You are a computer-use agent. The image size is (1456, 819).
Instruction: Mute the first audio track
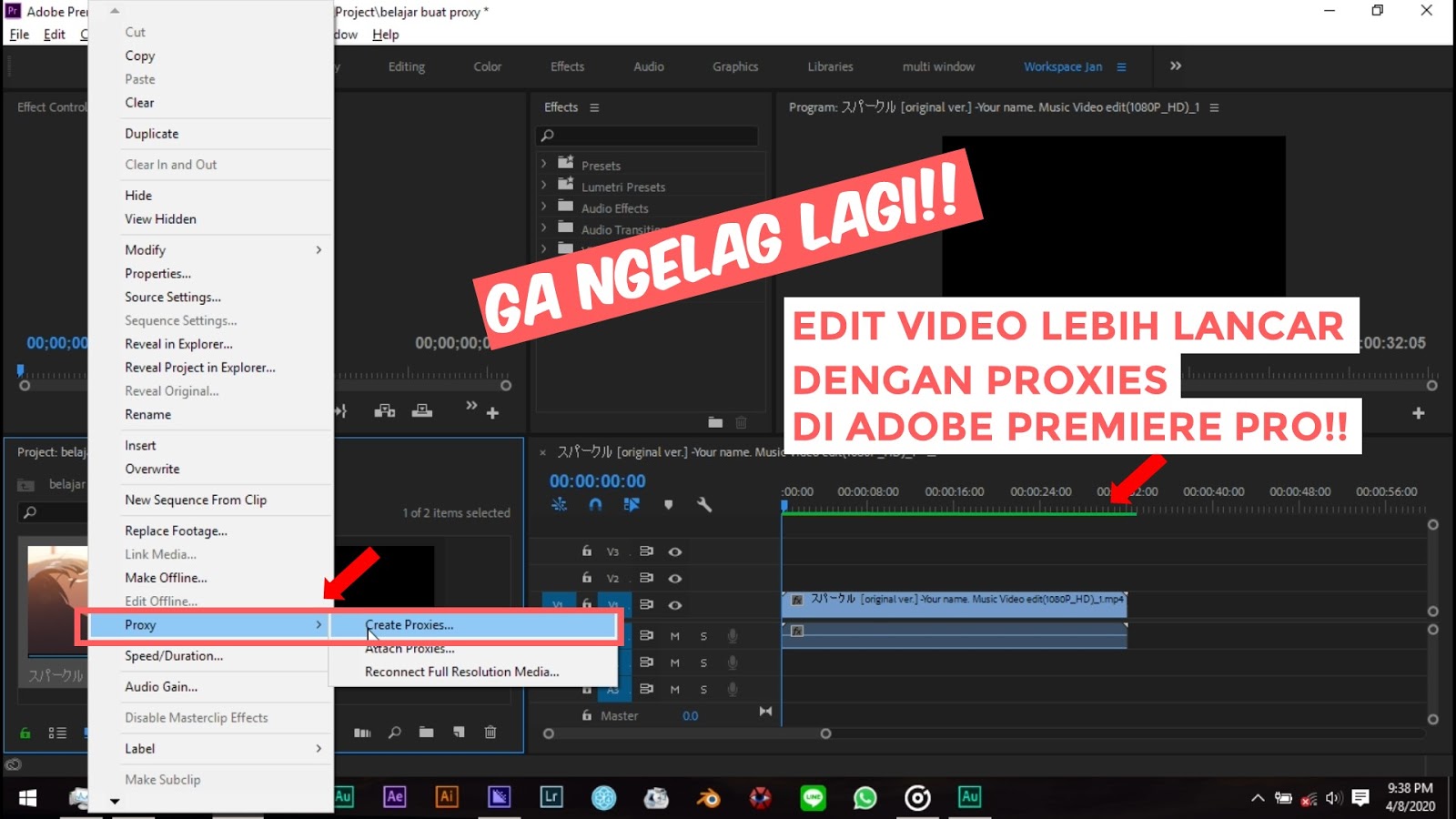click(x=675, y=636)
